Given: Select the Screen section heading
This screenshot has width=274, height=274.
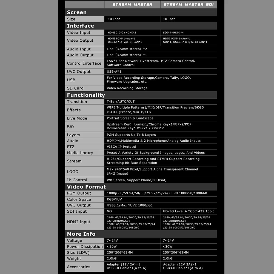Looking at the screenshot, I should [x=77, y=12].
